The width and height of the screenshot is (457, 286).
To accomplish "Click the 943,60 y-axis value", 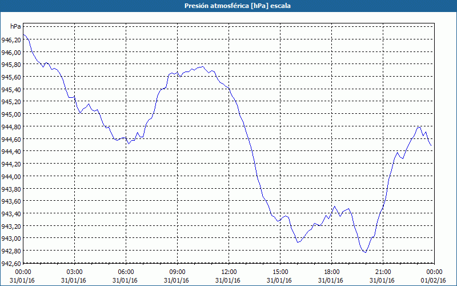I will [x=11, y=201].
